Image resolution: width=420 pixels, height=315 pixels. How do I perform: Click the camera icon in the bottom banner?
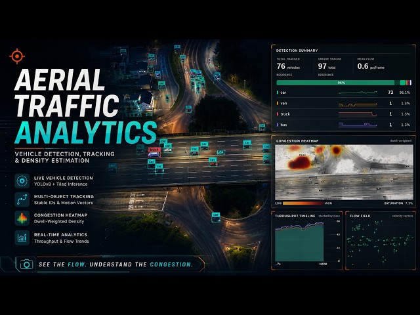26,264
